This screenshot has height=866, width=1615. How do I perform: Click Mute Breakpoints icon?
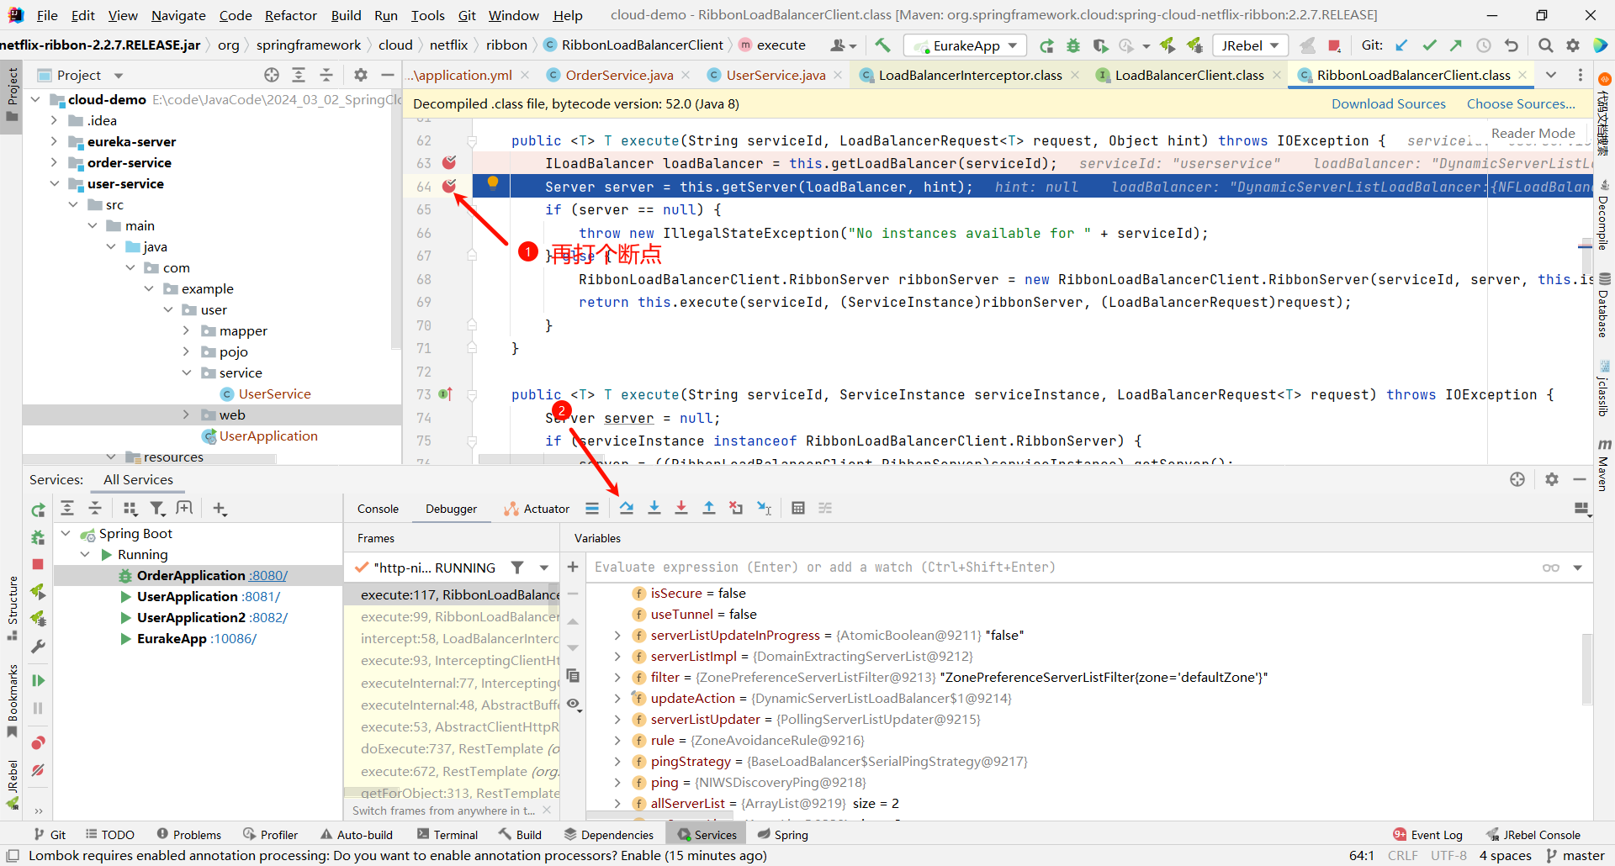(38, 770)
